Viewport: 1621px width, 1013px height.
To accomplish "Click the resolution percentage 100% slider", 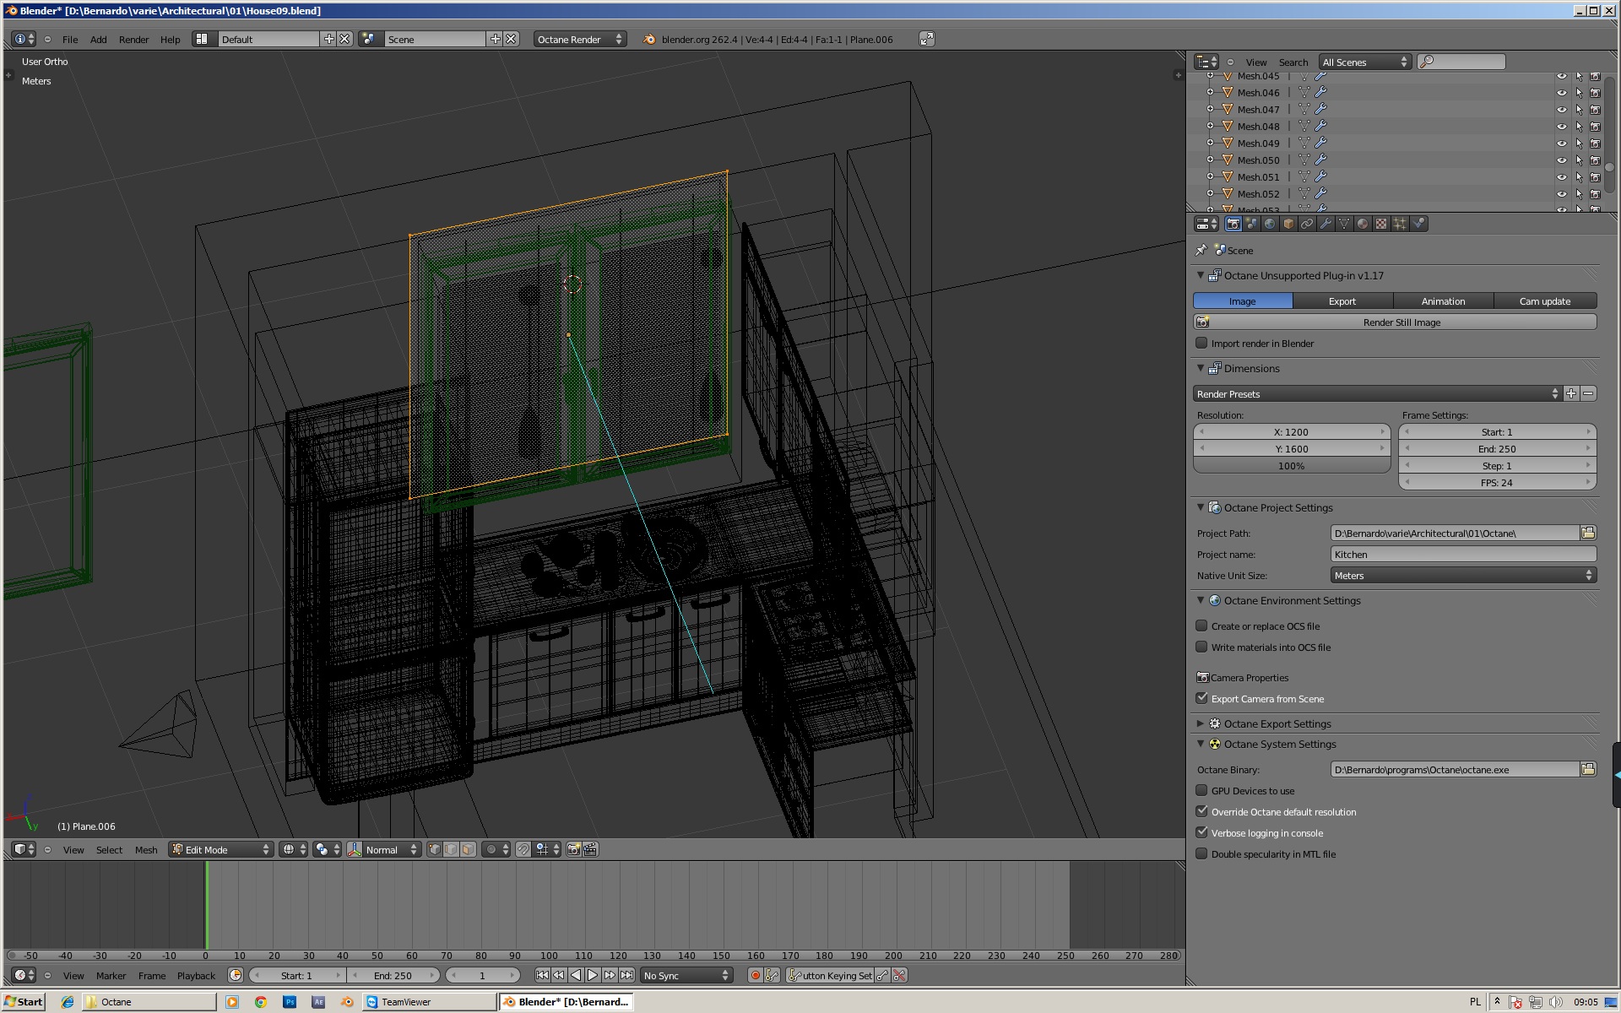I will (x=1291, y=465).
